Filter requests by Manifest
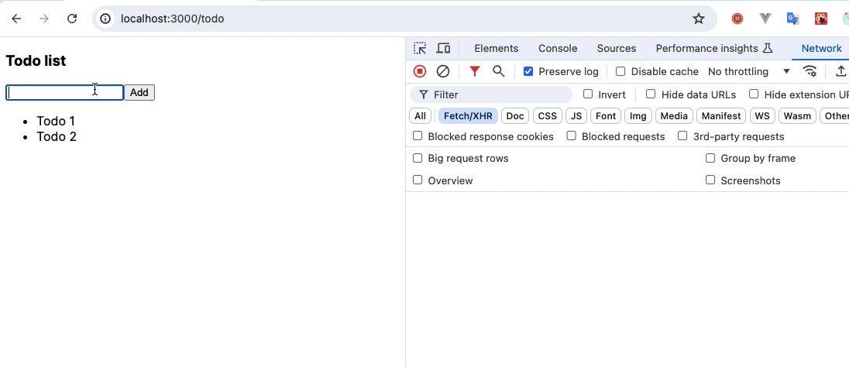Screen dimensions: 849x367 coord(721,116)
